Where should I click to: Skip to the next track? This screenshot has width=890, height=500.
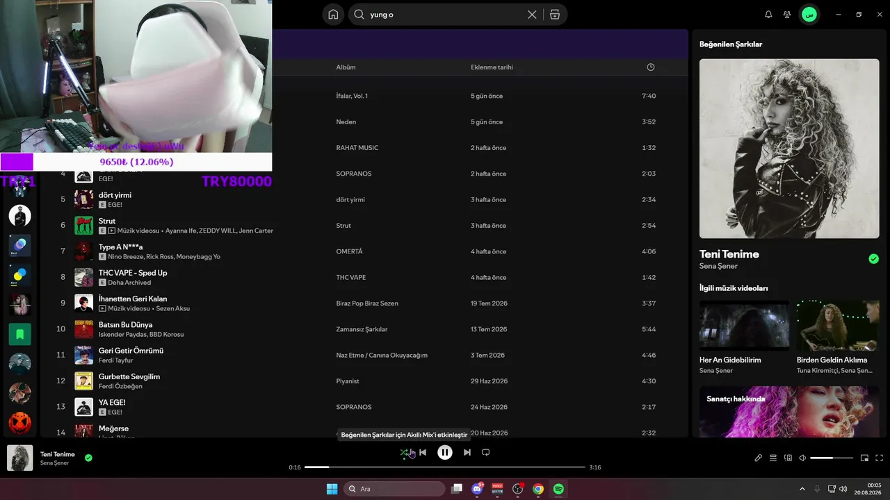point(467,453)
